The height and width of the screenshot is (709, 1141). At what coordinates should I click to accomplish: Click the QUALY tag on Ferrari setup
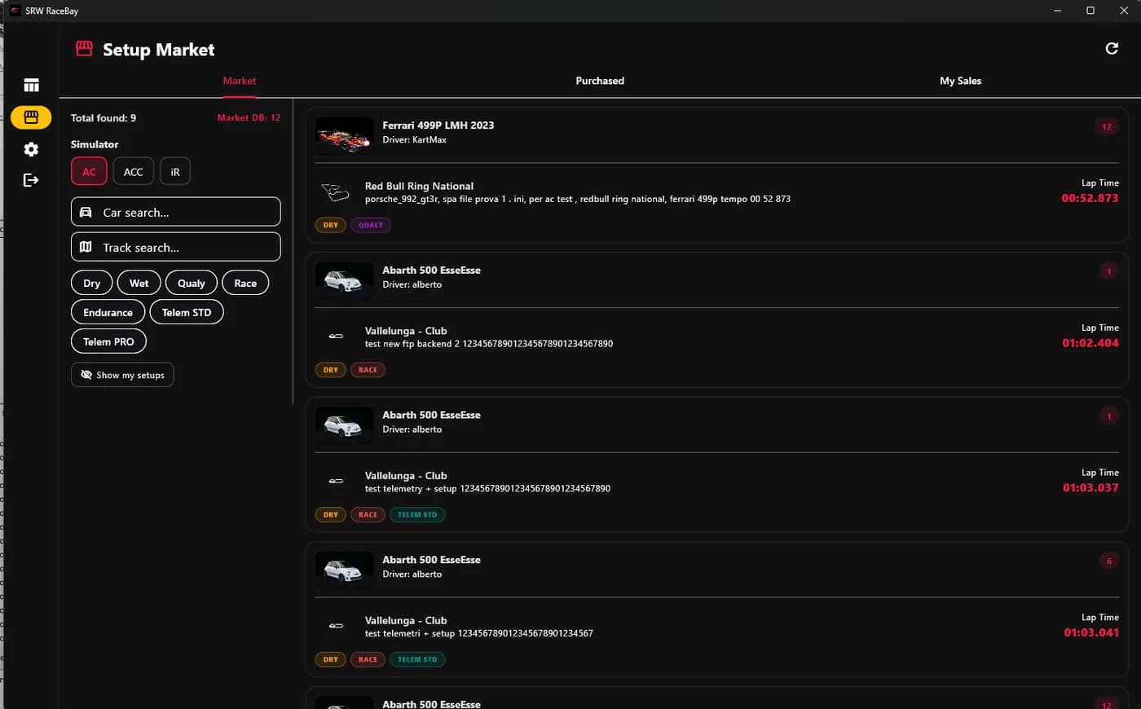click(371, 225)
